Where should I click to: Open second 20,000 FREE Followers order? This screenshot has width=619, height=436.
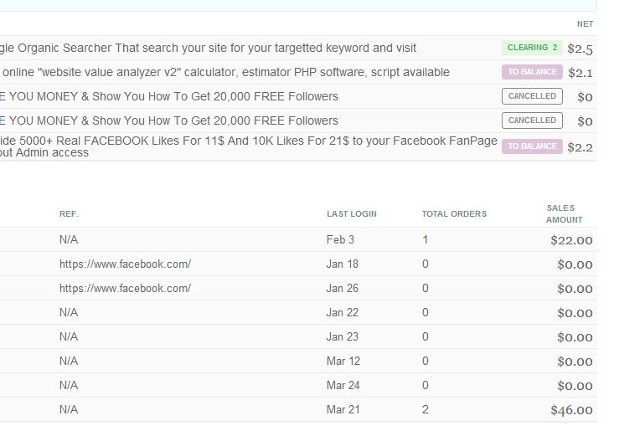(x=169, y=121)
